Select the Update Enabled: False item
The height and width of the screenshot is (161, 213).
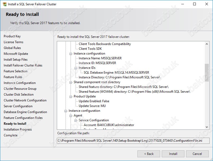pos(94,101)
